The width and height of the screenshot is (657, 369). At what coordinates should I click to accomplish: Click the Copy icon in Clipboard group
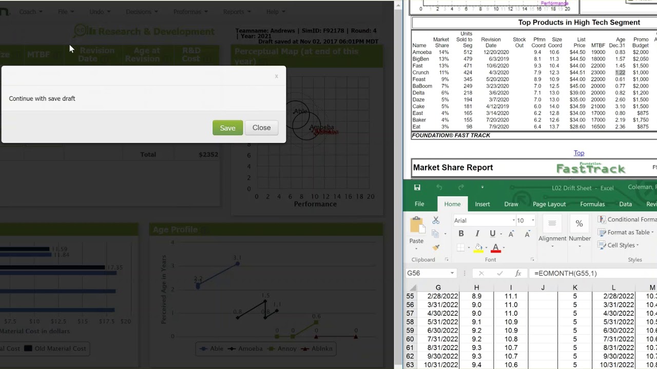click(x=435, y=234)
